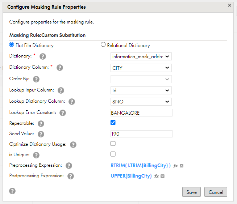Screen dimensions: 237x204
Task: Open the Dictionary Column dropdown showing CITY
Action: [x=141, y=68]
